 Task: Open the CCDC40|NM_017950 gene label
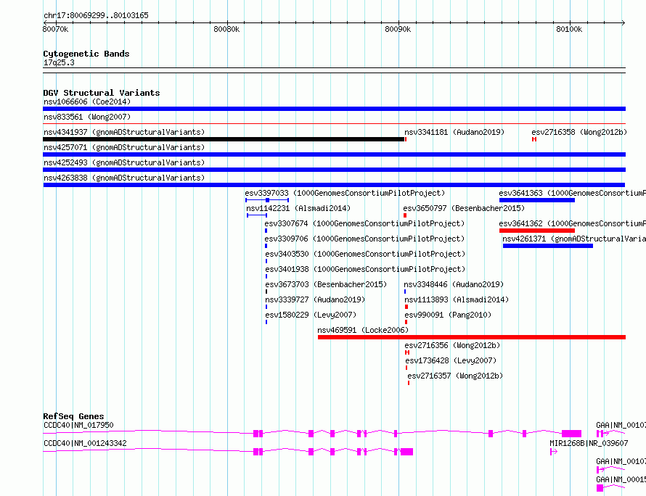(x=78, y=425)
